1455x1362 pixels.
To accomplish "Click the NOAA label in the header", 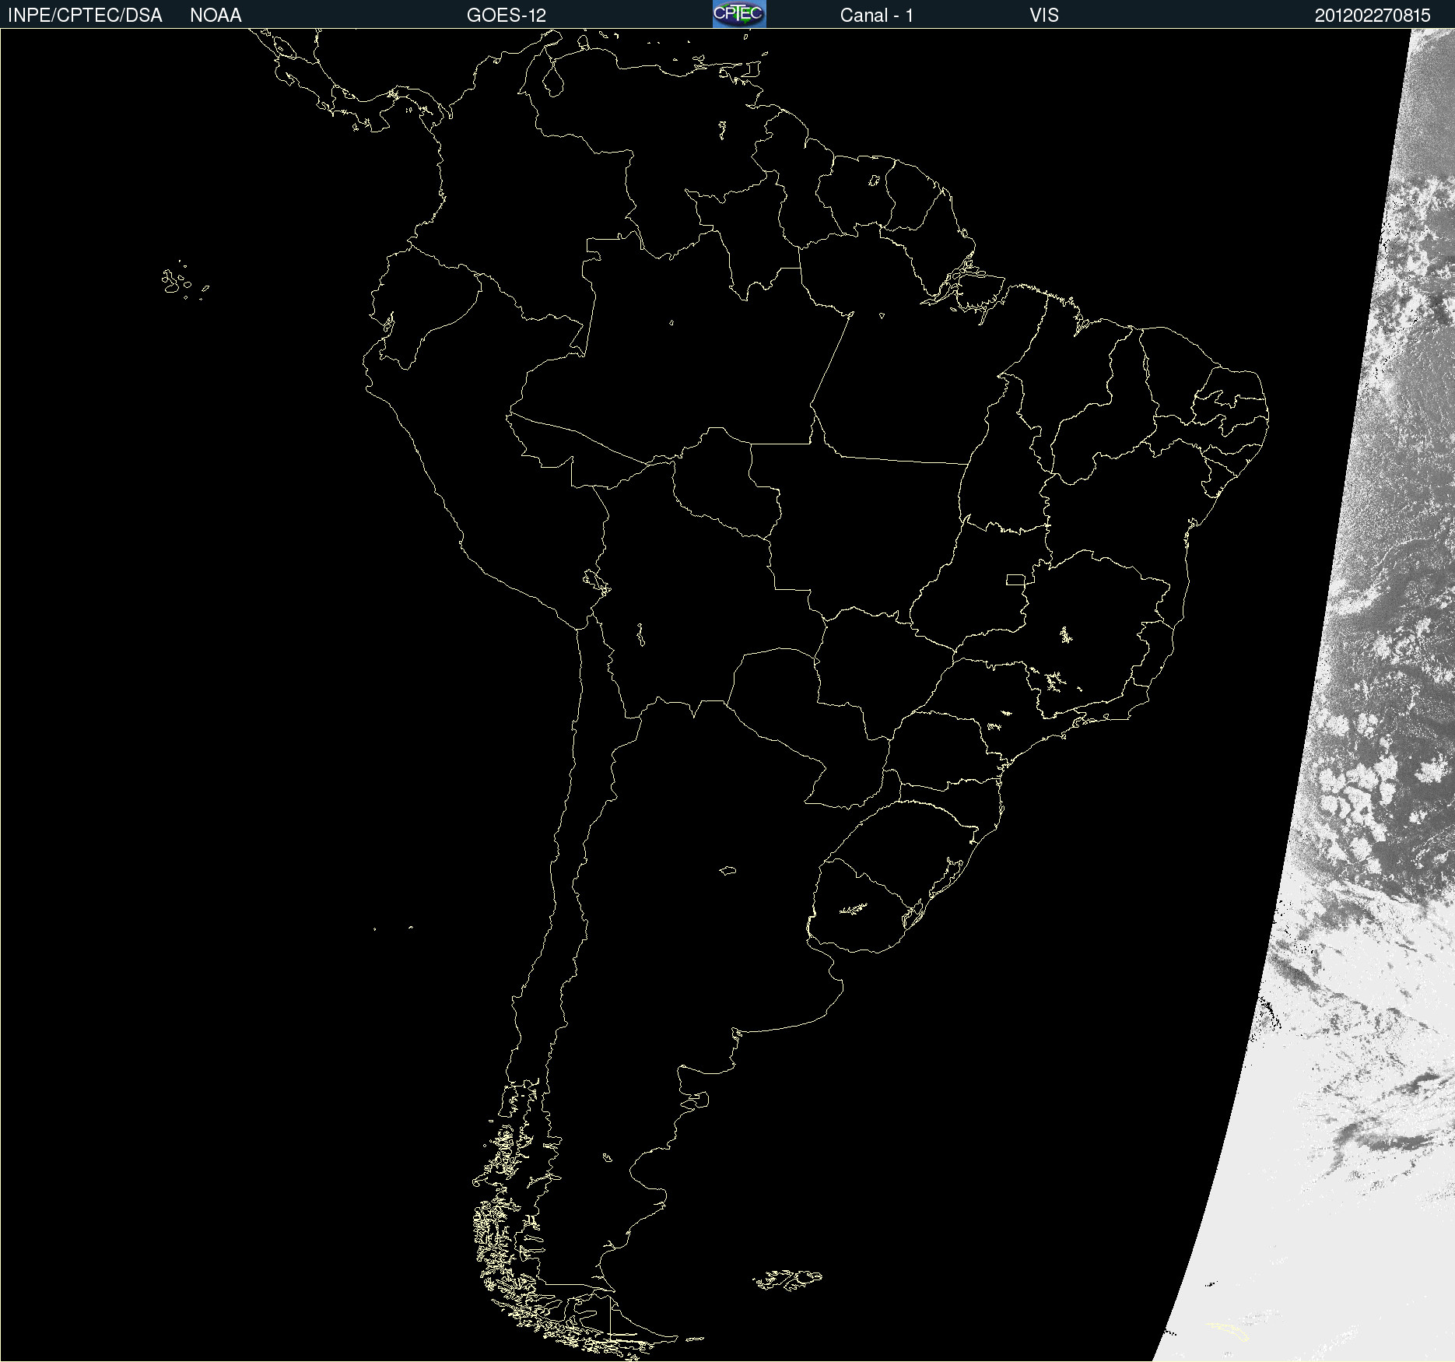I will tap(216, 16).
